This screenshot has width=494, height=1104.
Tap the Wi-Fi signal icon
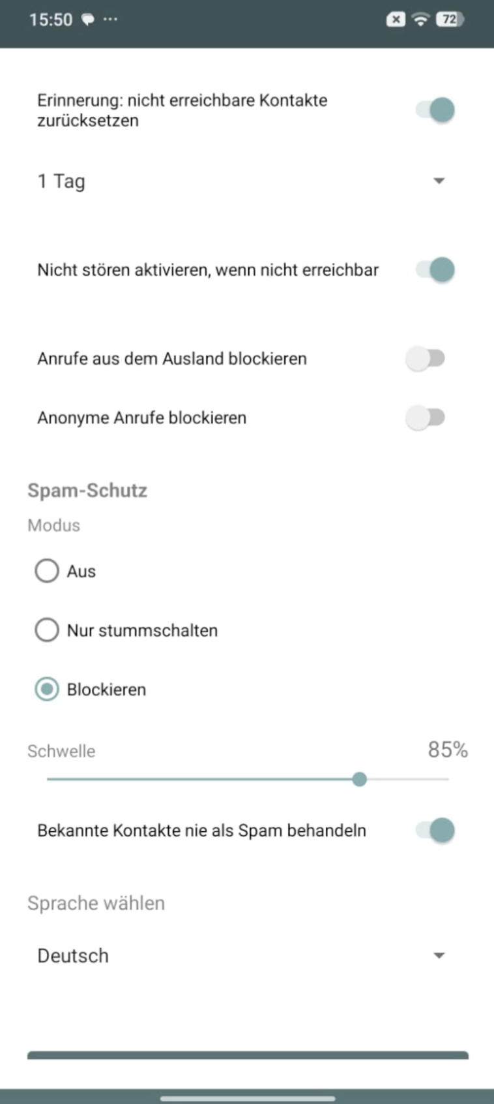(x=421, y=20)
